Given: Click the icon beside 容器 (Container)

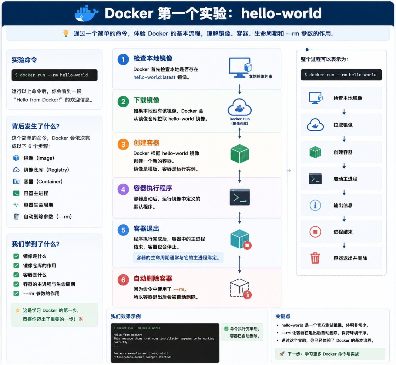Looking at the screenshot, I should click(16, 181).
